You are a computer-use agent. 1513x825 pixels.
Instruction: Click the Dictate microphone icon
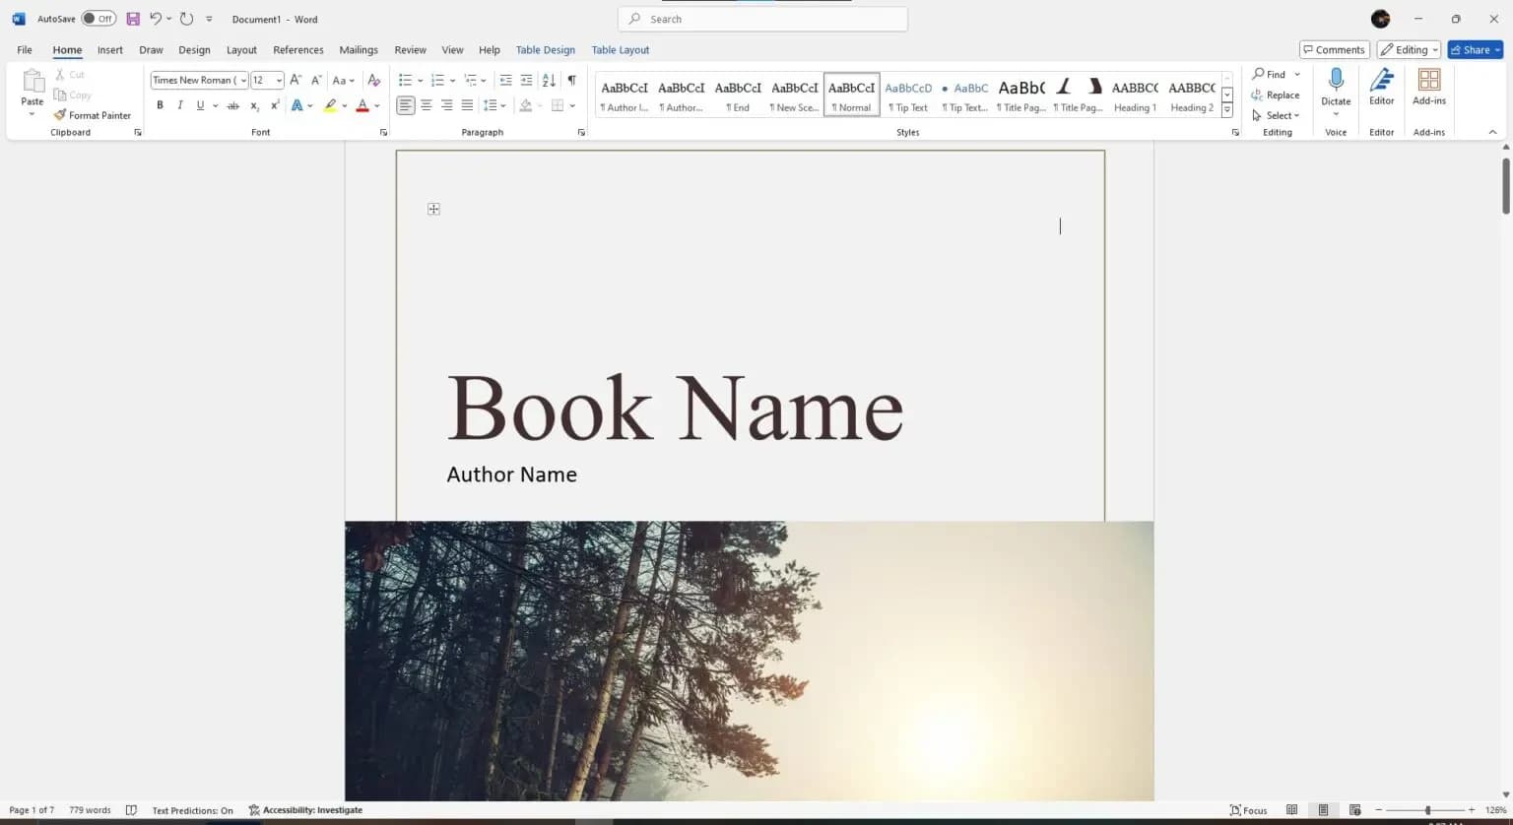[1336, 81]
